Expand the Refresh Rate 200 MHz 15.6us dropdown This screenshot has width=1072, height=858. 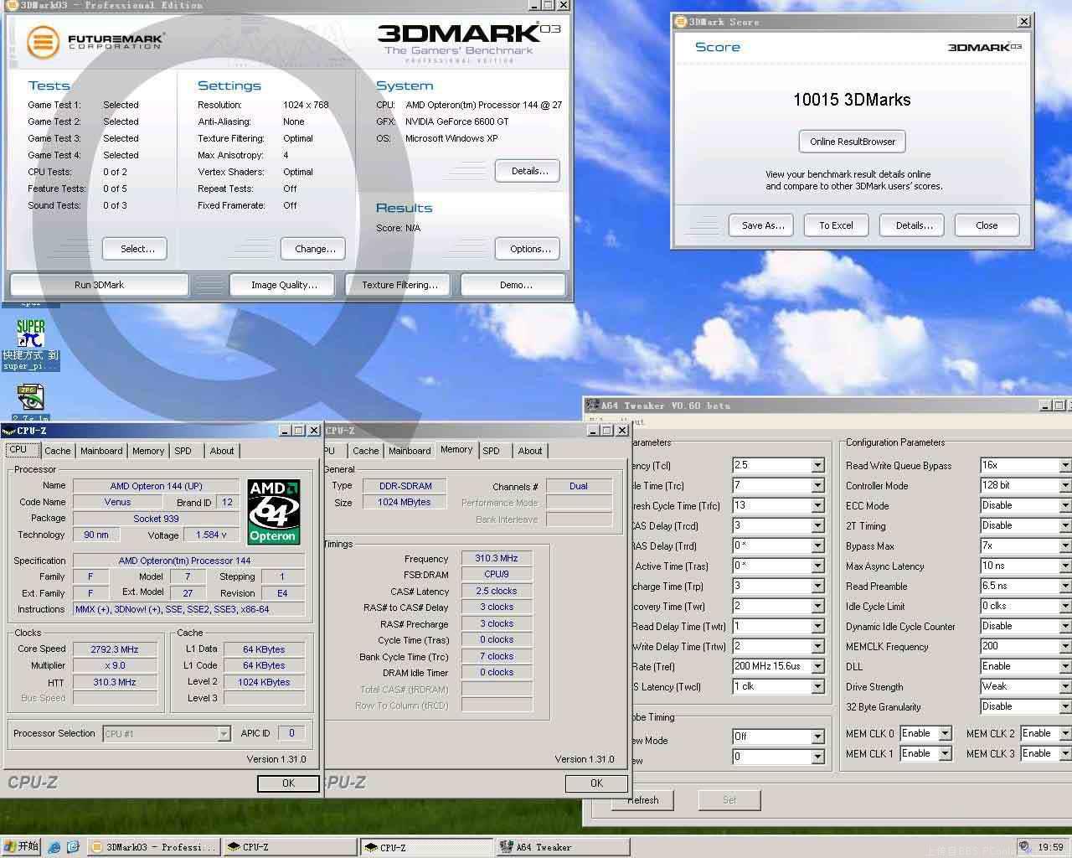tap(778, 666)
